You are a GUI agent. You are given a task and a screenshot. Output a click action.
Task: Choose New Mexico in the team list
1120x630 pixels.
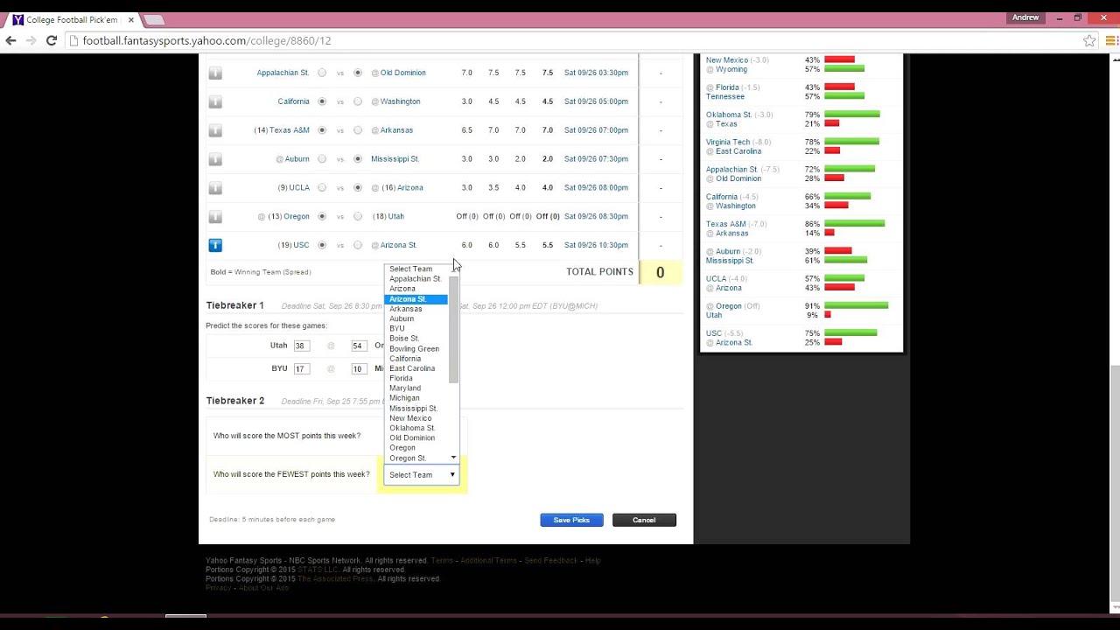(x=416, y=418)
